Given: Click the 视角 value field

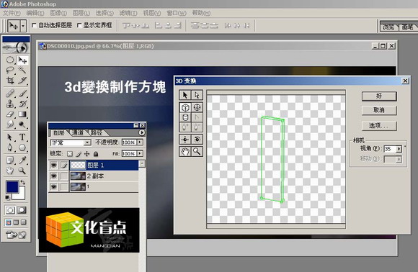Looking at the screenshot, I should (x=390, y=149).
